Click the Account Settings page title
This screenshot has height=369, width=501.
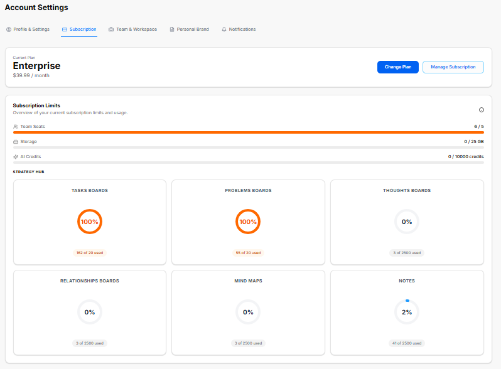(36, 8)
